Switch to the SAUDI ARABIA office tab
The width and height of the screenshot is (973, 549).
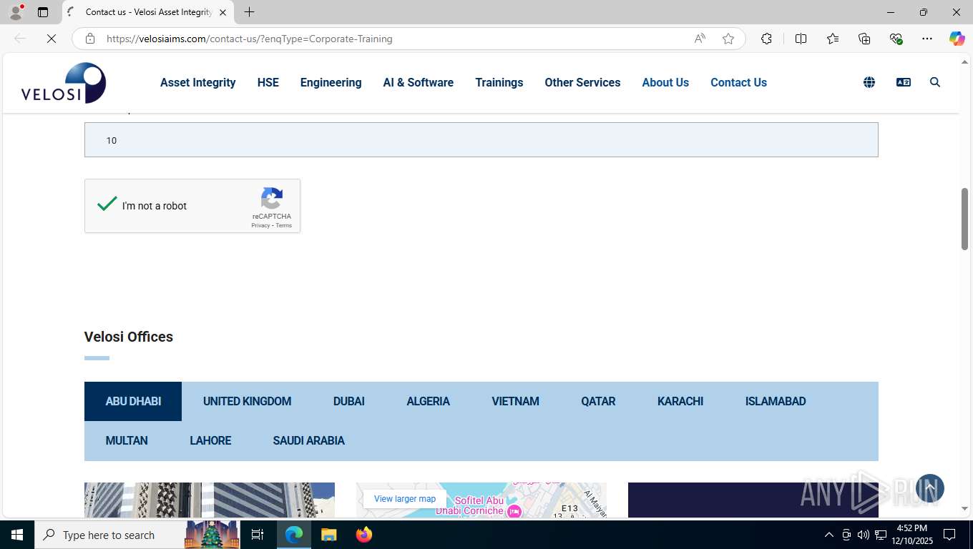click(x=308, y=440)
